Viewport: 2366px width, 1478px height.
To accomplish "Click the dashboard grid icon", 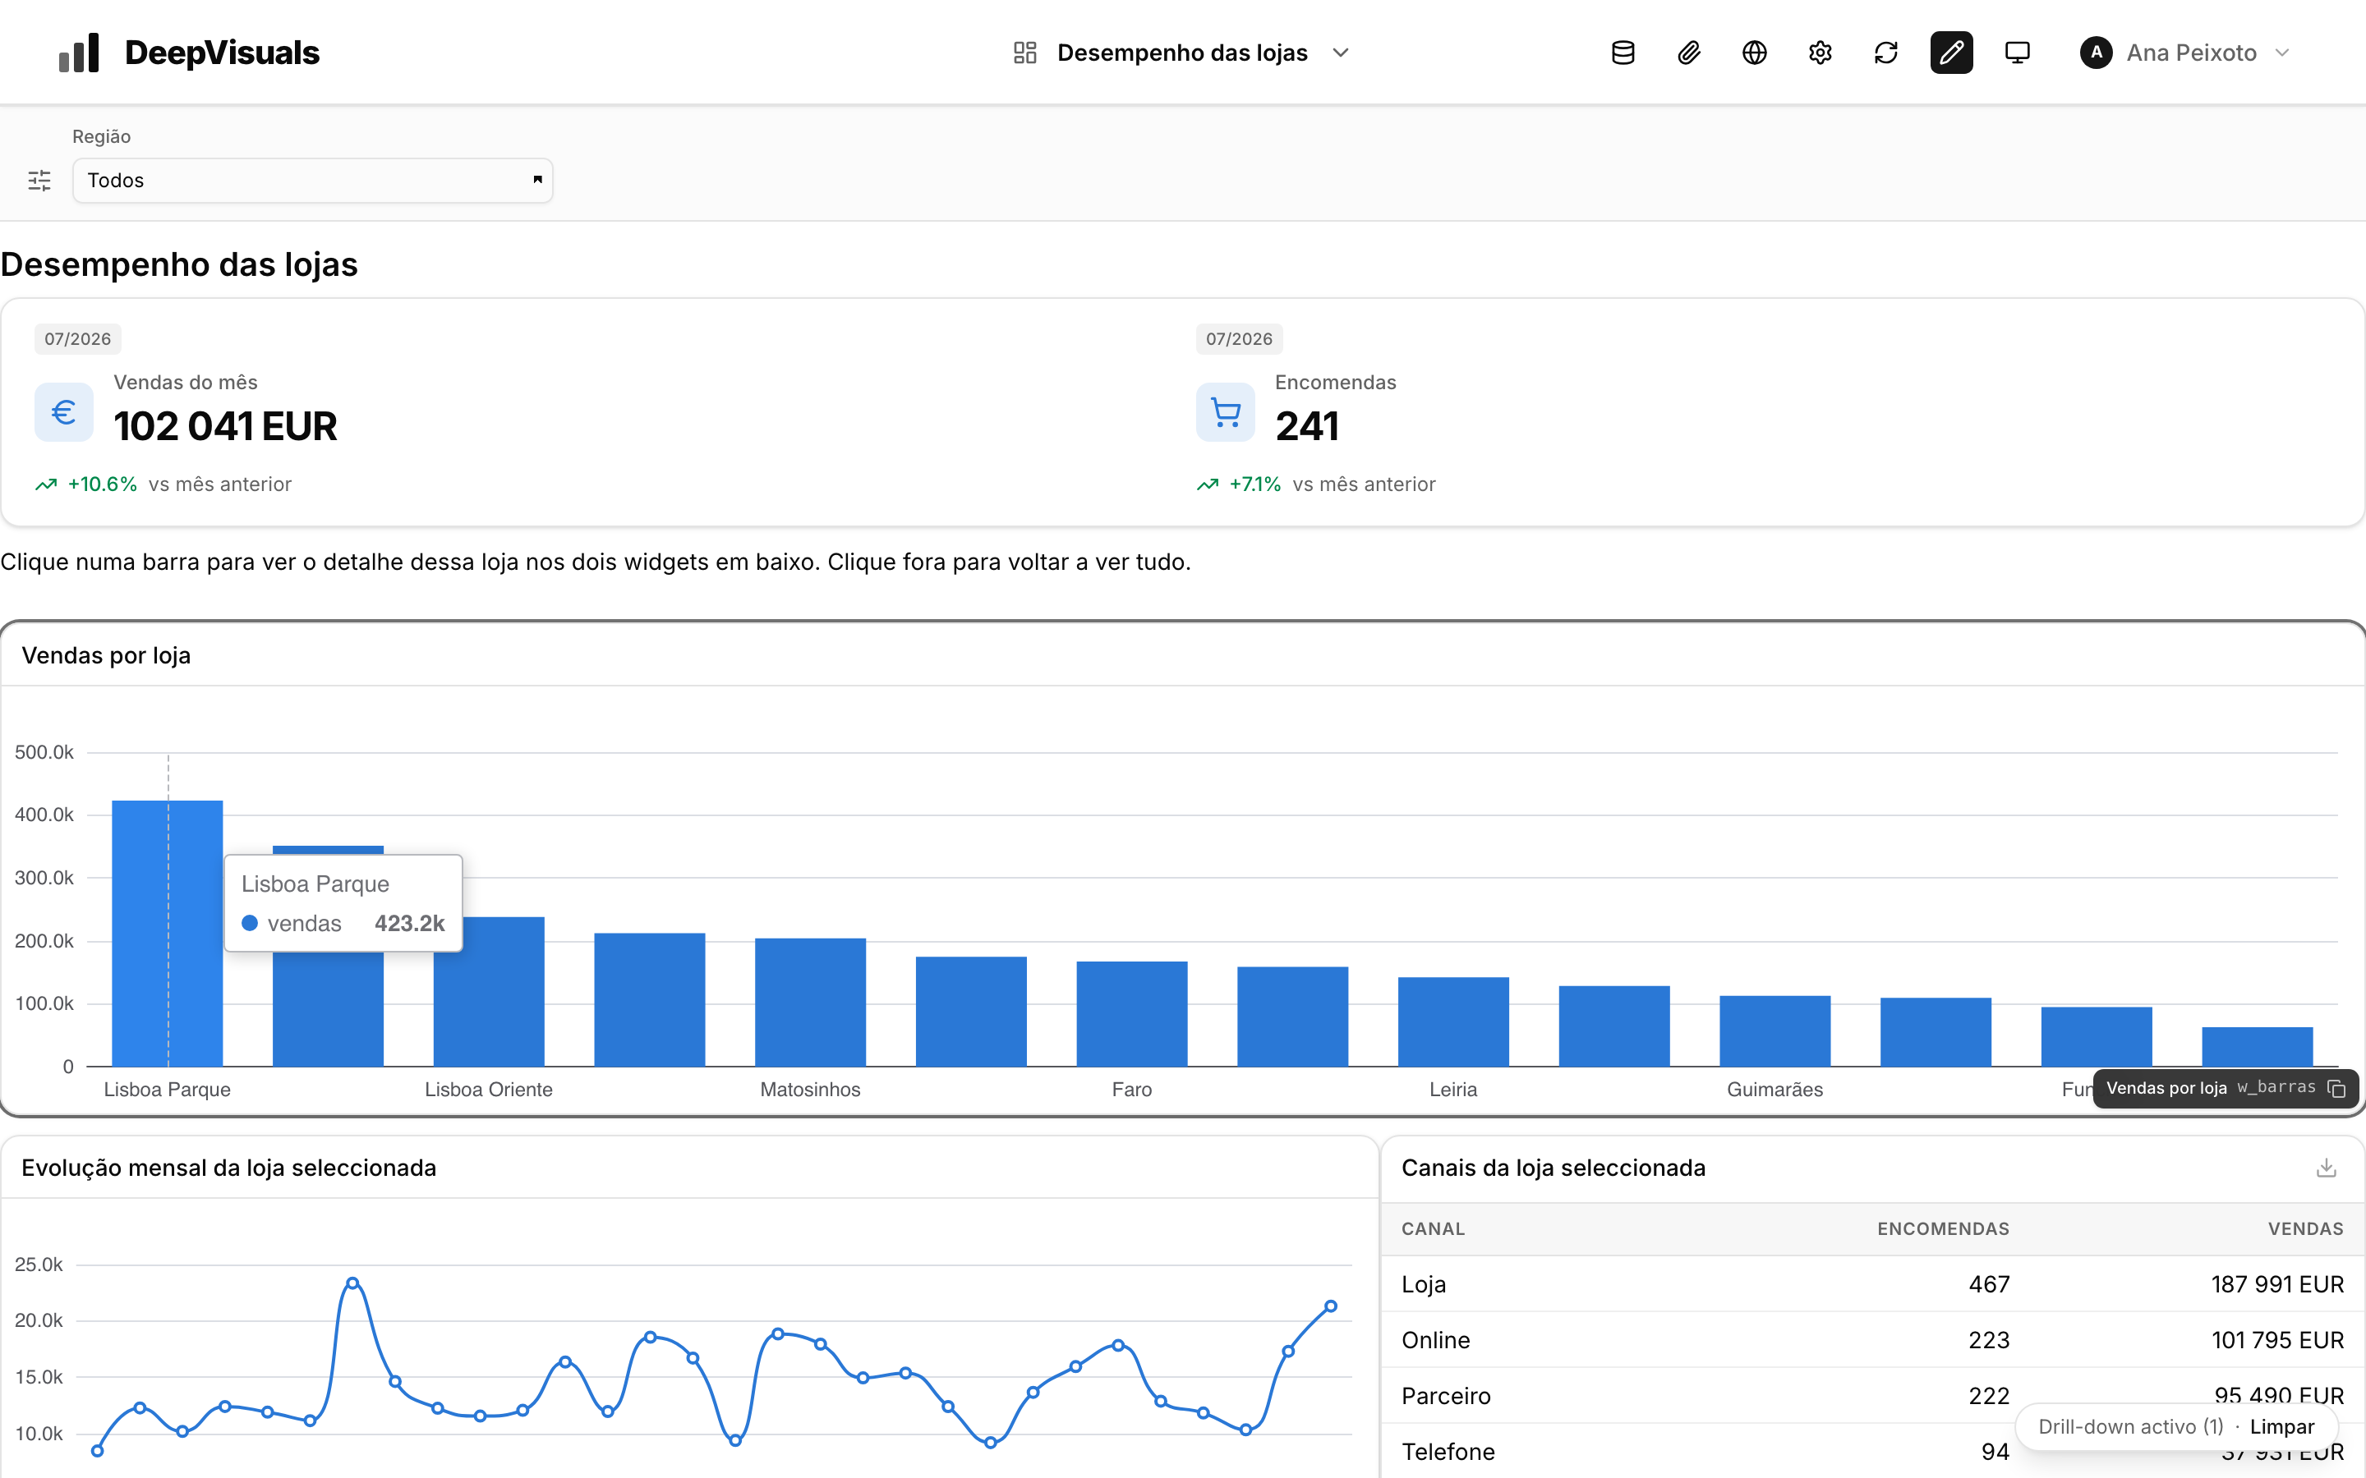I will click(x=1024, y=53).
